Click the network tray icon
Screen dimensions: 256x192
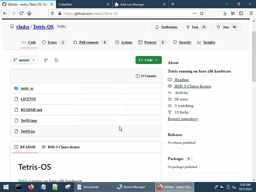[x=216, y=187]
